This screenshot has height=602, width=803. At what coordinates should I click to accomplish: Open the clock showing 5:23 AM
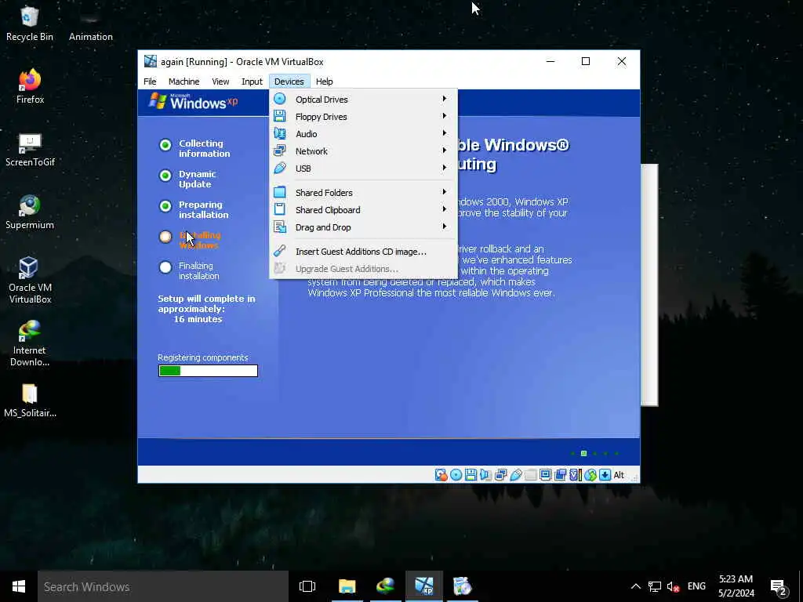pos(736,586)
